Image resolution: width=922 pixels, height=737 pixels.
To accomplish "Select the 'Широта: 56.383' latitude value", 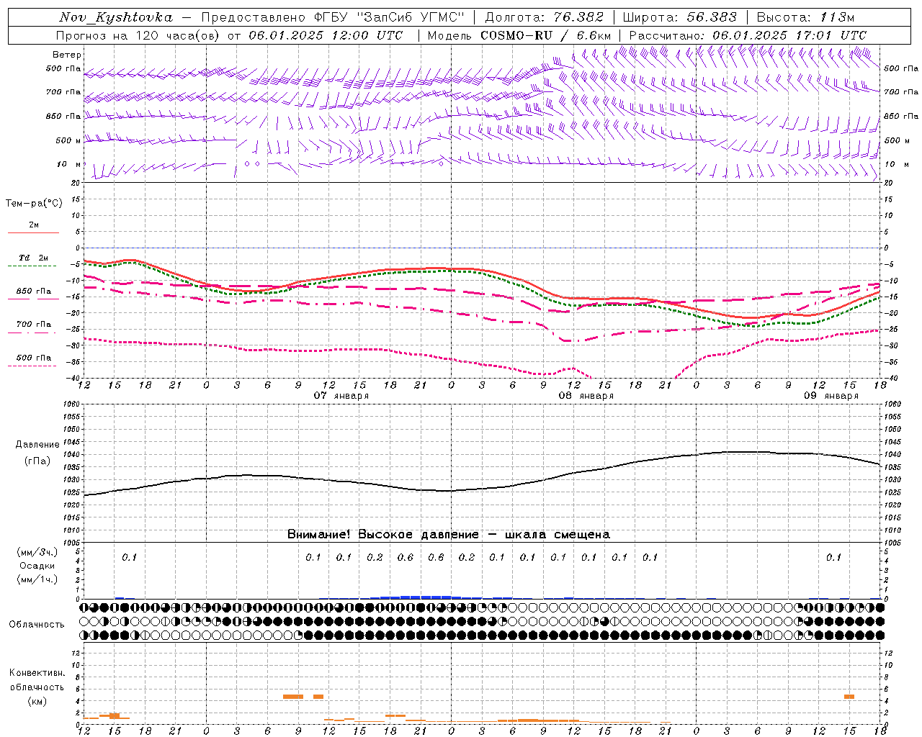I will (x=680, y=17).
